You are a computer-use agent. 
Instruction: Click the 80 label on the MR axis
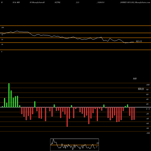(147, 90)
